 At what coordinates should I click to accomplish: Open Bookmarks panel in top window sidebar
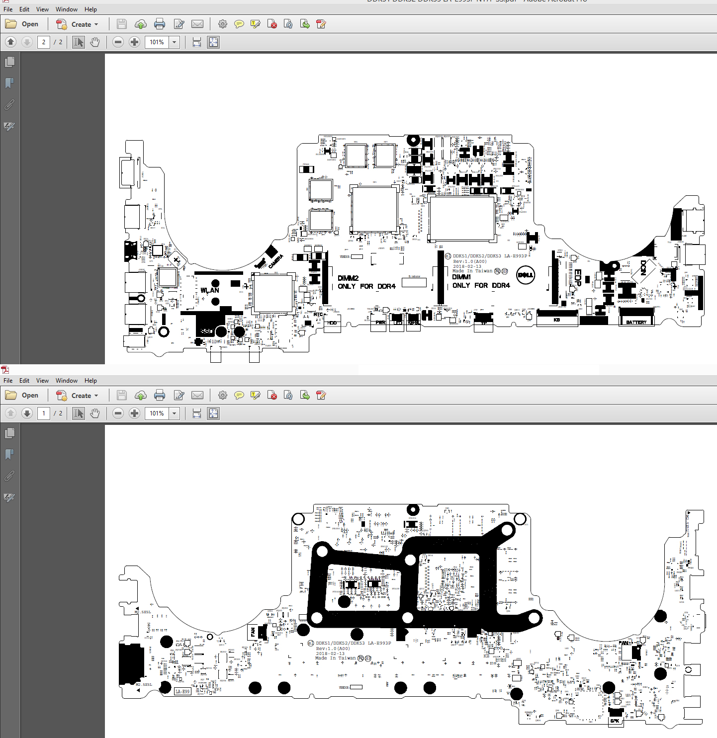[9, 83]
